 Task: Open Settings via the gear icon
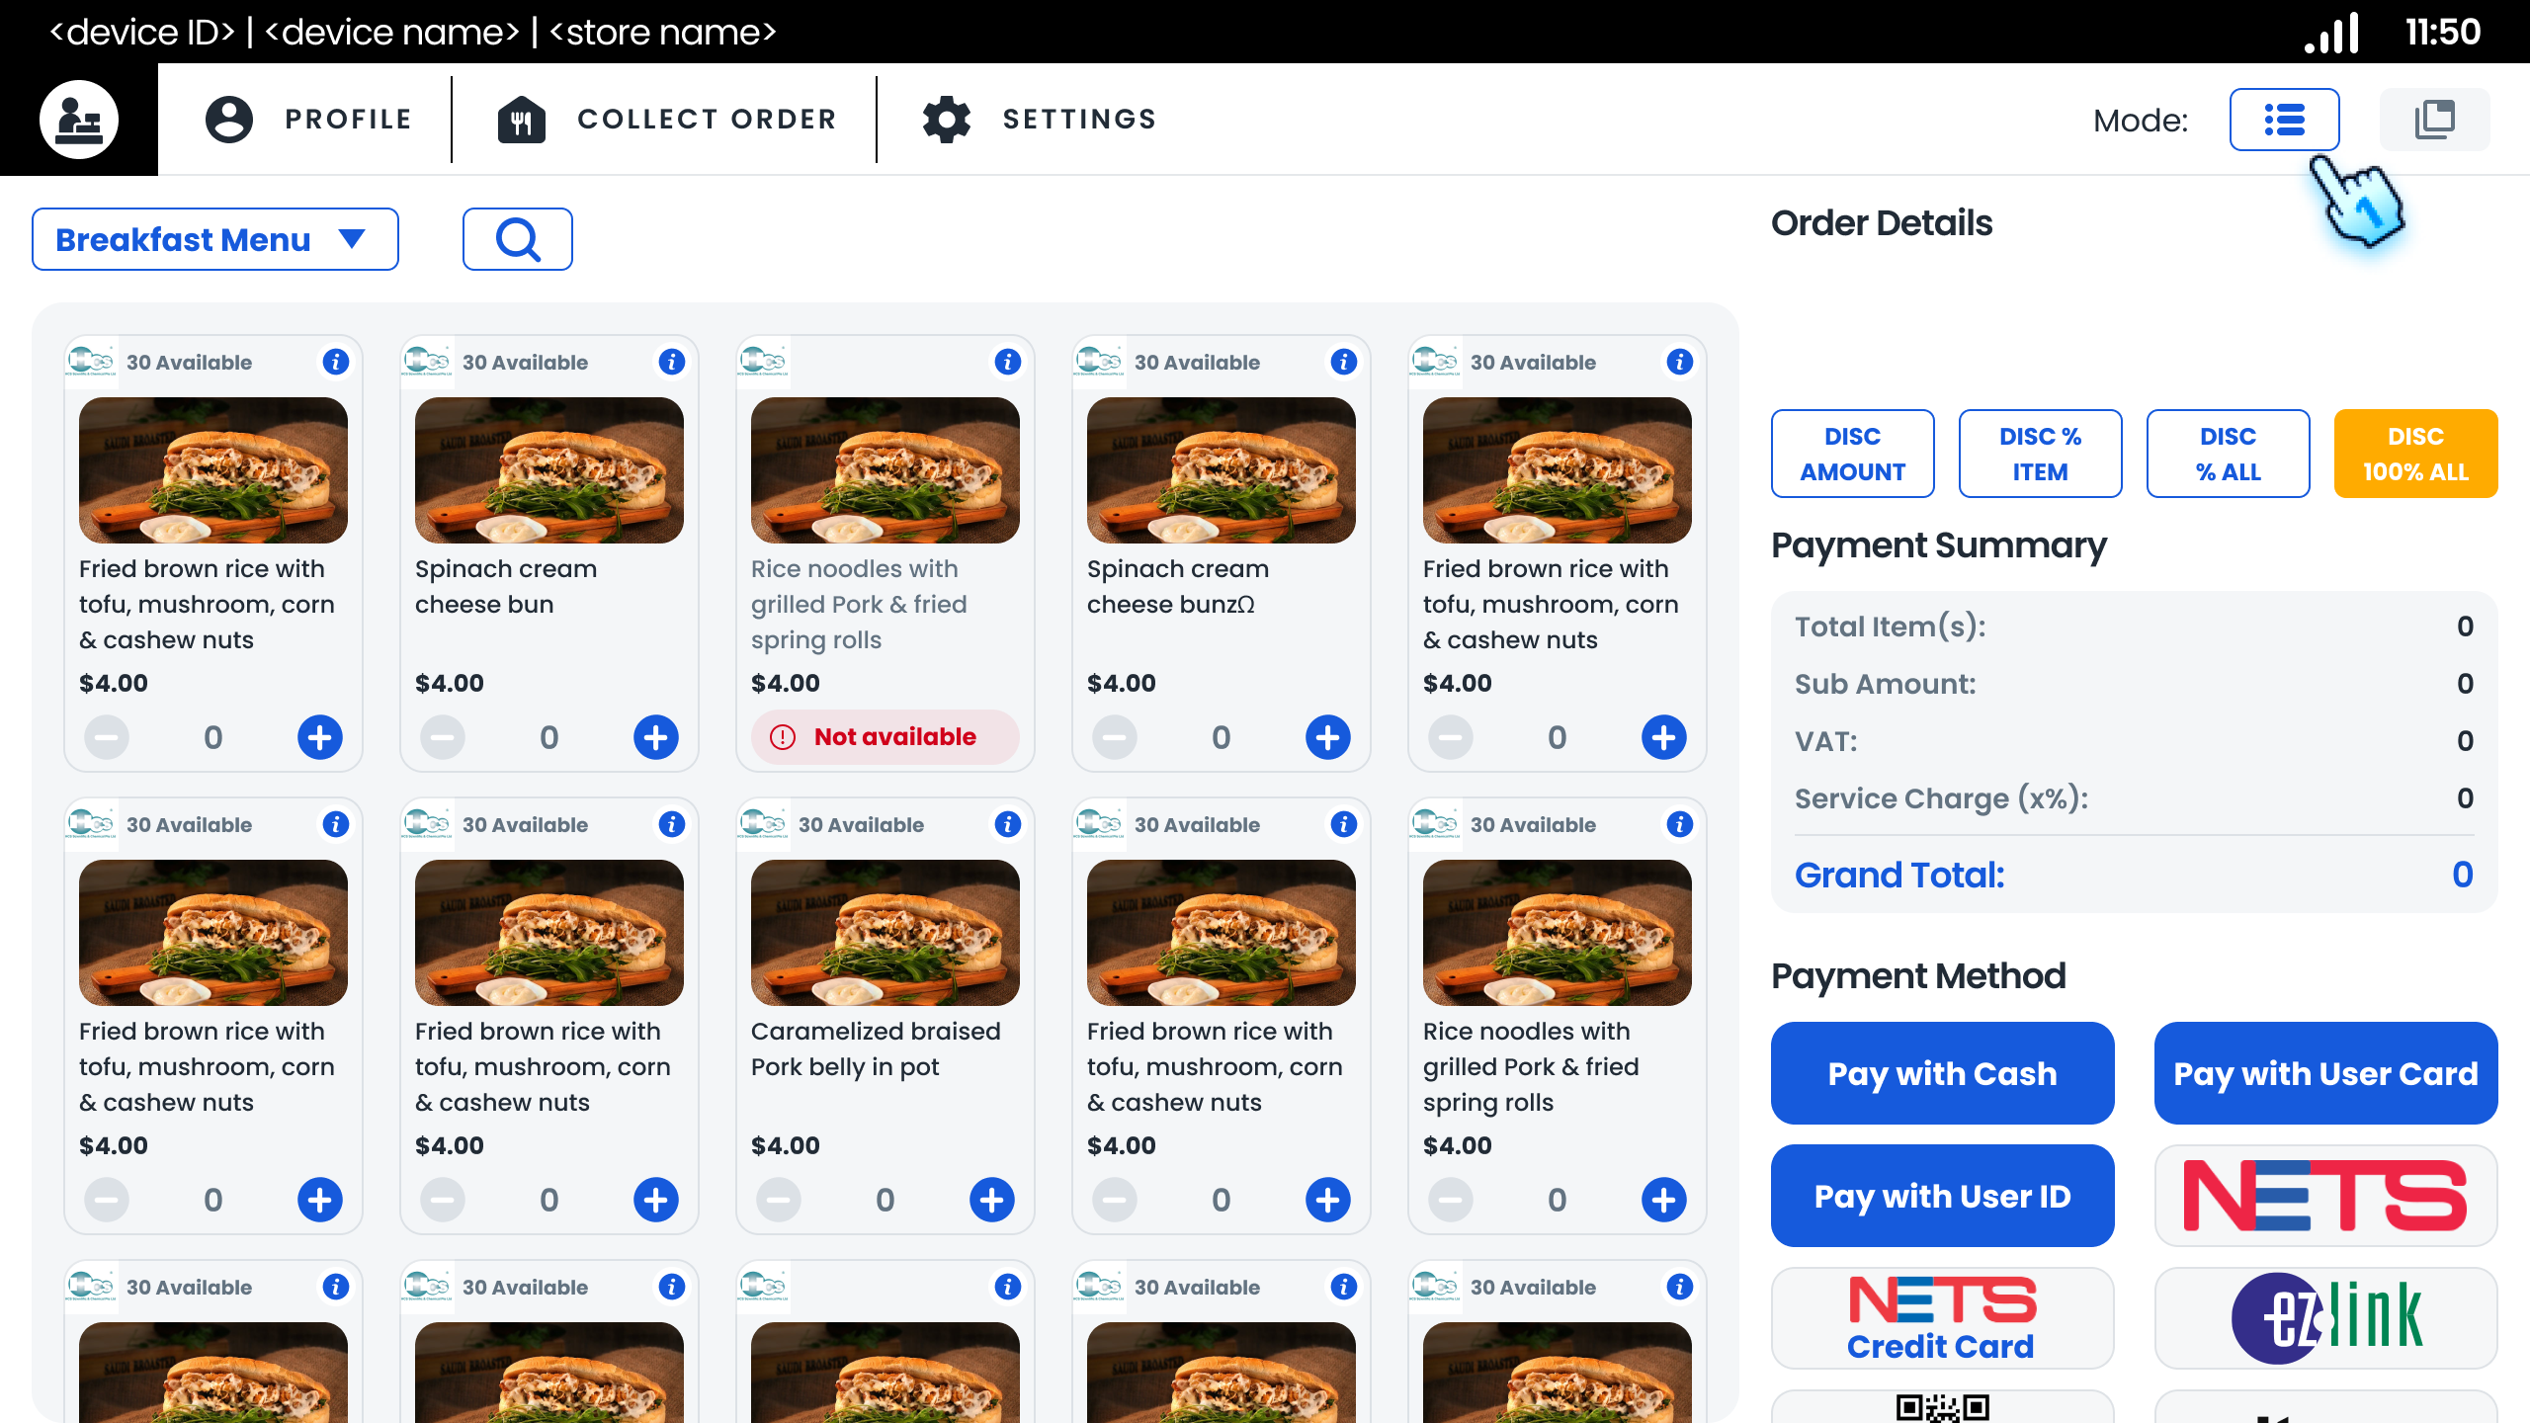947,119
